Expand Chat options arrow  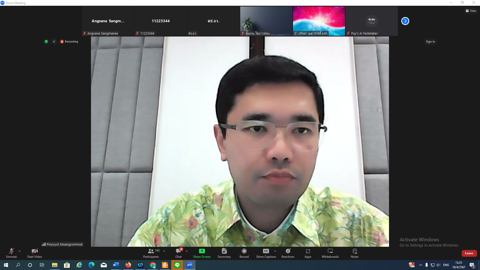point(187,251)
